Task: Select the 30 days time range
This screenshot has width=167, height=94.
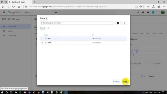Action: point(160,34)
